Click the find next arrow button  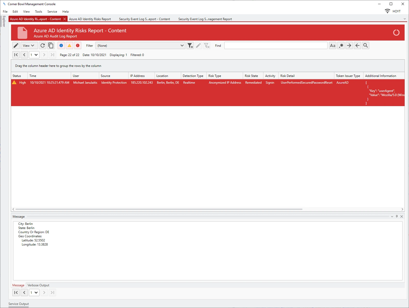349,45
